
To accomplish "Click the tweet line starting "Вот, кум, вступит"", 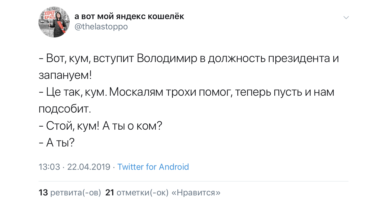I will pos(189,58).
